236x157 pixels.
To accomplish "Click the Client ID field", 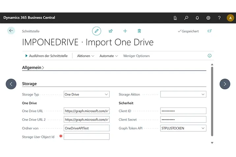I will [183, 111].
